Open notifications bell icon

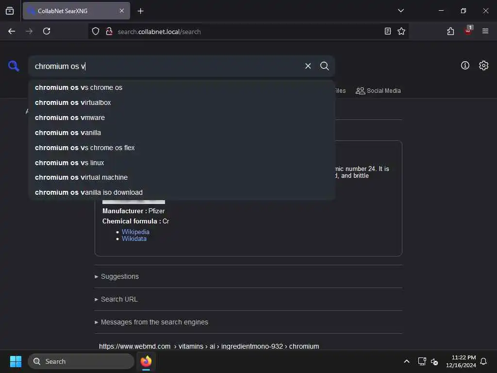pos(483,361)
